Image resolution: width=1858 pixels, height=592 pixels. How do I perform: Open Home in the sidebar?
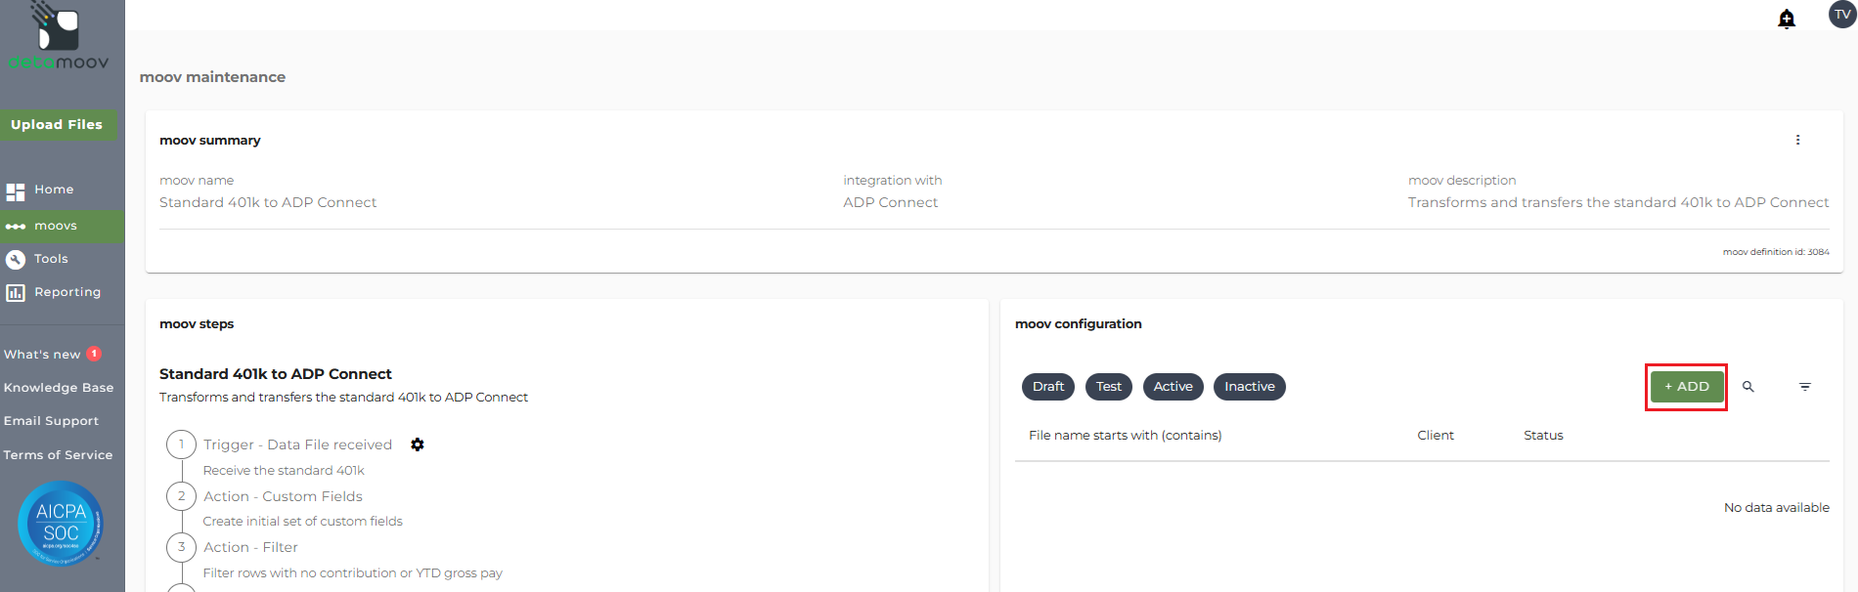coord(63,190)
